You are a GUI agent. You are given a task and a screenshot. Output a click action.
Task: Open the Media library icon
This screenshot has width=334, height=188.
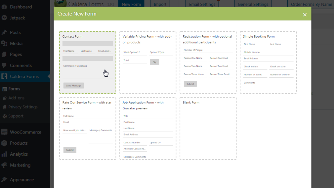[x=5, y=43]
